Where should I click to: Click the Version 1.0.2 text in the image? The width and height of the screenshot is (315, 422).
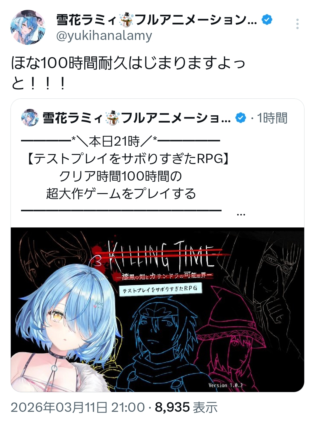[x=225, y=385]
